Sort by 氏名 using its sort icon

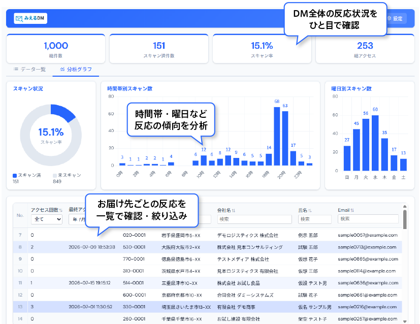[310, 210]
